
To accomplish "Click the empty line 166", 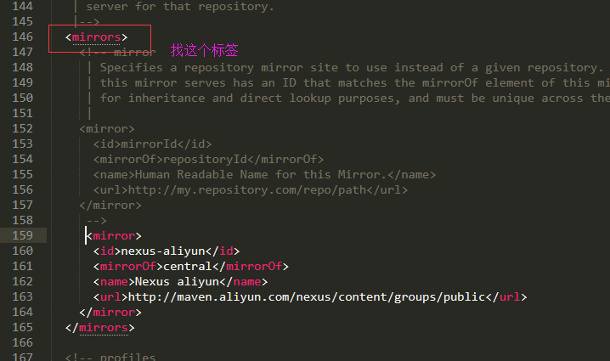I will (311, 342).
